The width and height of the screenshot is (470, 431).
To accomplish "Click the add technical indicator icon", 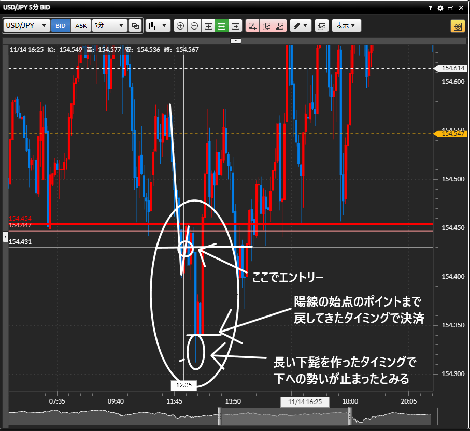I will pos(252,26).
